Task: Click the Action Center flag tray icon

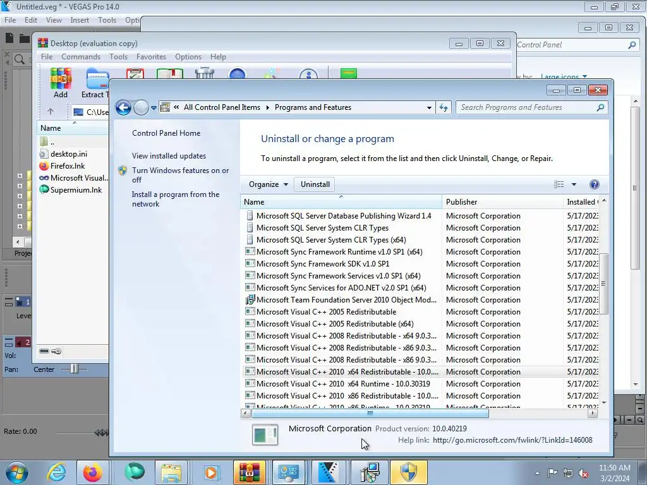Action: [552, 473]
